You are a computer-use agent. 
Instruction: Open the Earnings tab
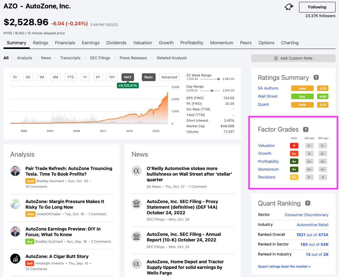[91, 43]
